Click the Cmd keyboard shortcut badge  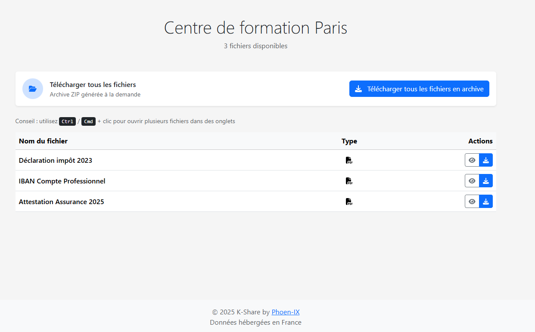pyautogui.click(x=88, y=121)
